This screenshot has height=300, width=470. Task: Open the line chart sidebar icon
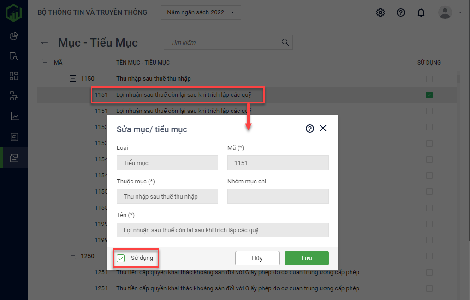click(14, 116)
